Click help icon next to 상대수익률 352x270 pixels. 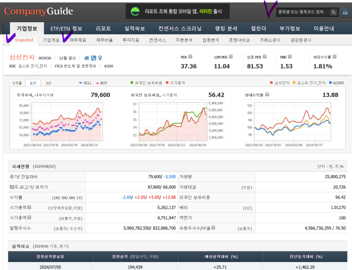(267, 94)
